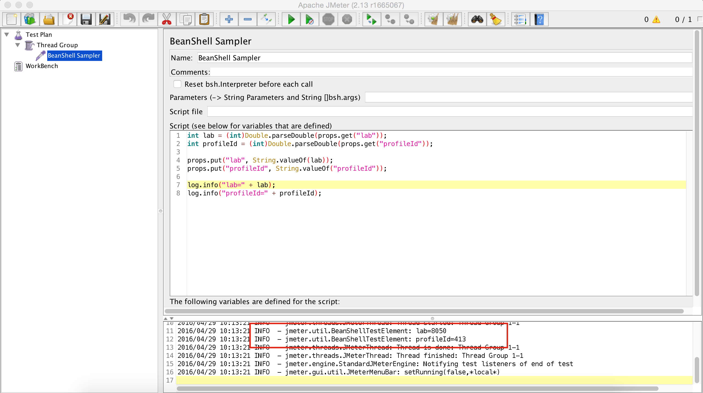Click the Expand All plus icon

click(x=229, y=19)
